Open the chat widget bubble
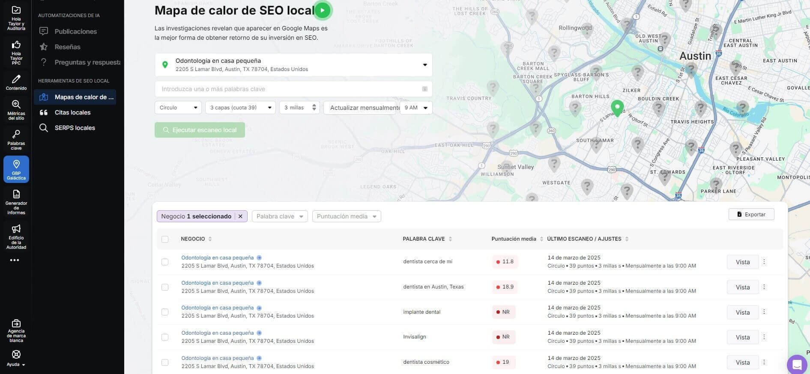 797,365
